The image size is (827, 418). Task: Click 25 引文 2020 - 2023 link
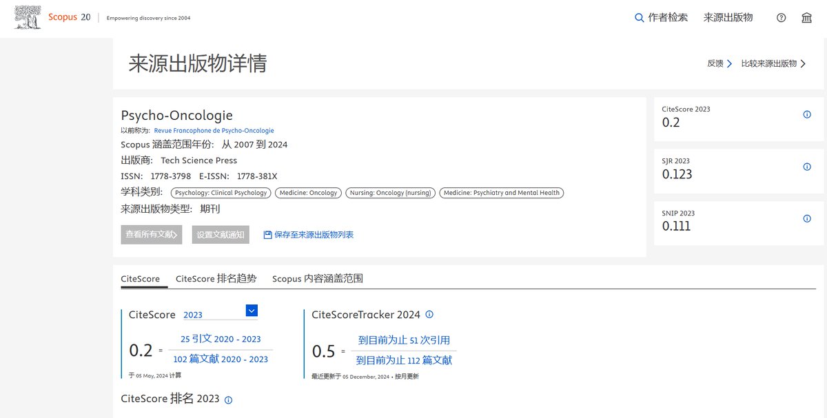click(x=221, y=339)
